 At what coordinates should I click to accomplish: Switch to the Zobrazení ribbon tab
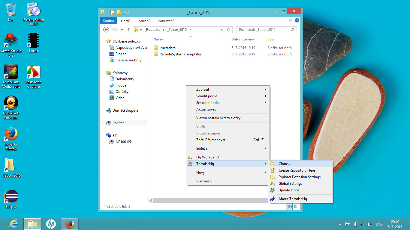(x=166, y=21)
